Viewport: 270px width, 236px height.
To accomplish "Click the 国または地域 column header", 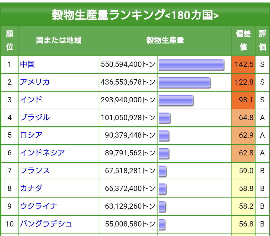I will (x=58, y=41).
